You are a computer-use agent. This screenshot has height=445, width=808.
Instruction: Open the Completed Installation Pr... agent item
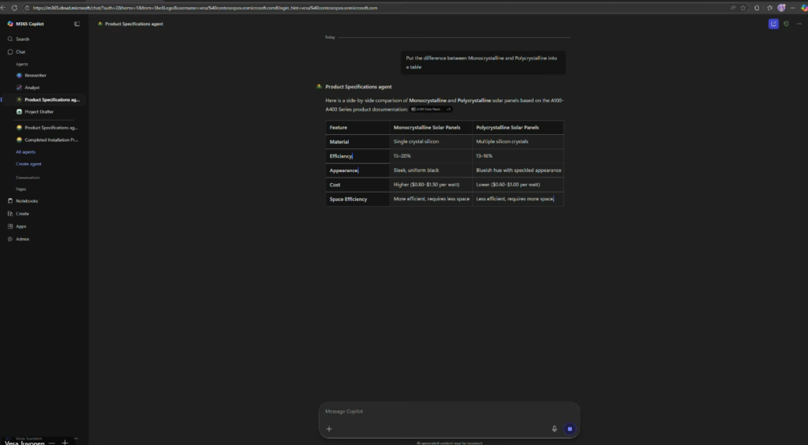50,140
